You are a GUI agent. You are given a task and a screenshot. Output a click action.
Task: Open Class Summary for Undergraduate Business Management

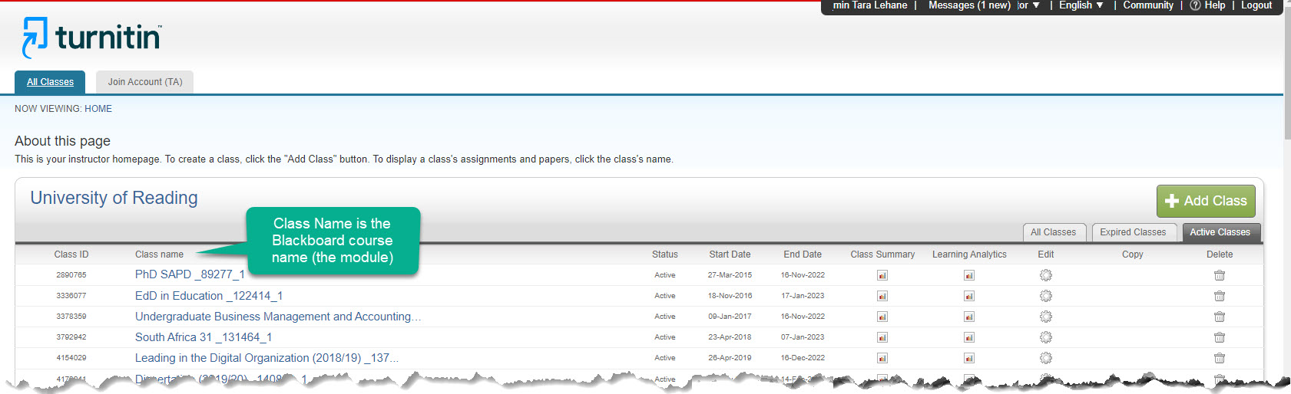(882, 317)
